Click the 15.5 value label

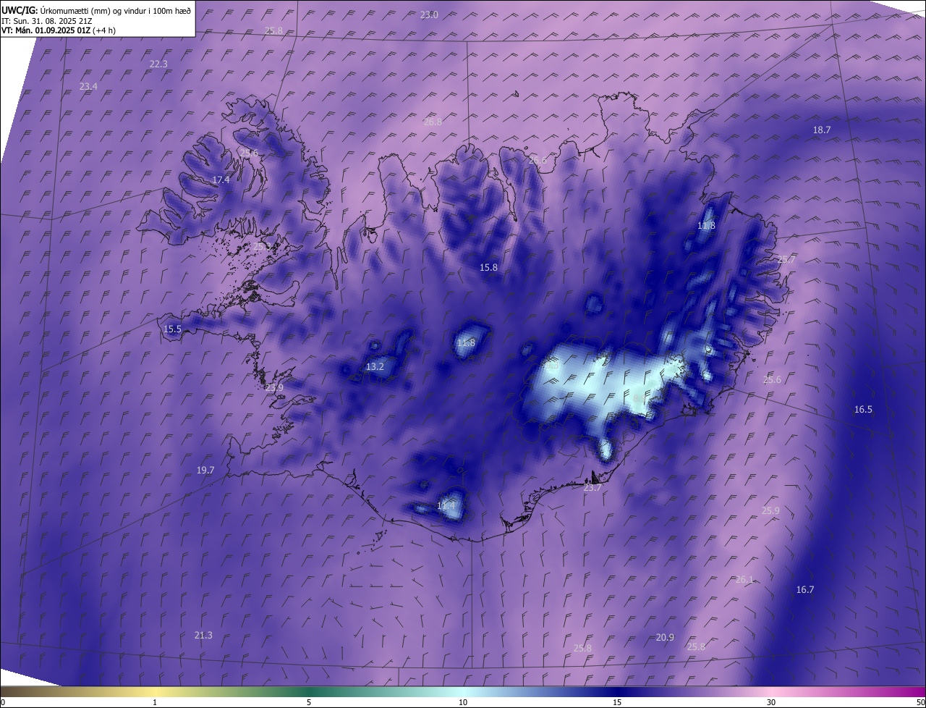[173, 329]
